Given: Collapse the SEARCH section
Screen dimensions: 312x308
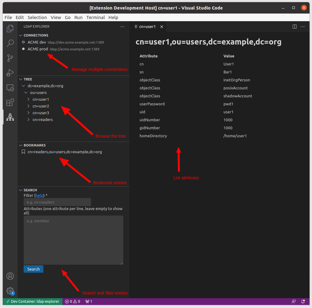Looking at the screenshot, I should 21,190.
